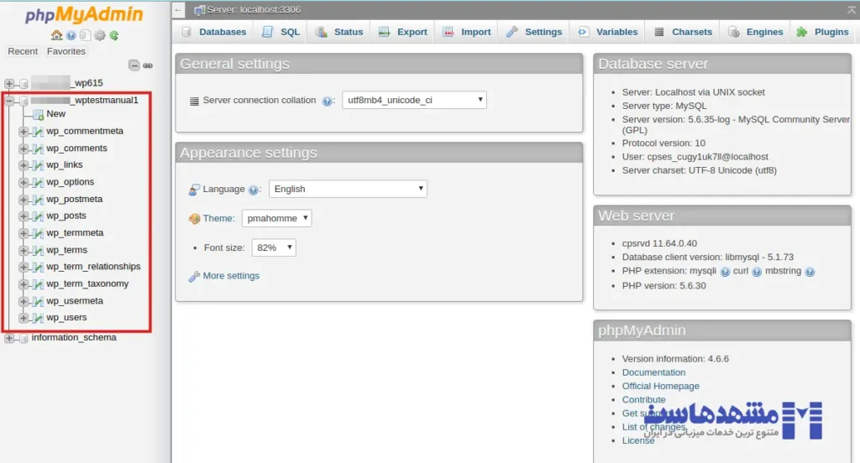Open the phpMyAdmin documentation help icon
The width and height of the screenshot is (860, 463).
[71, 35]
